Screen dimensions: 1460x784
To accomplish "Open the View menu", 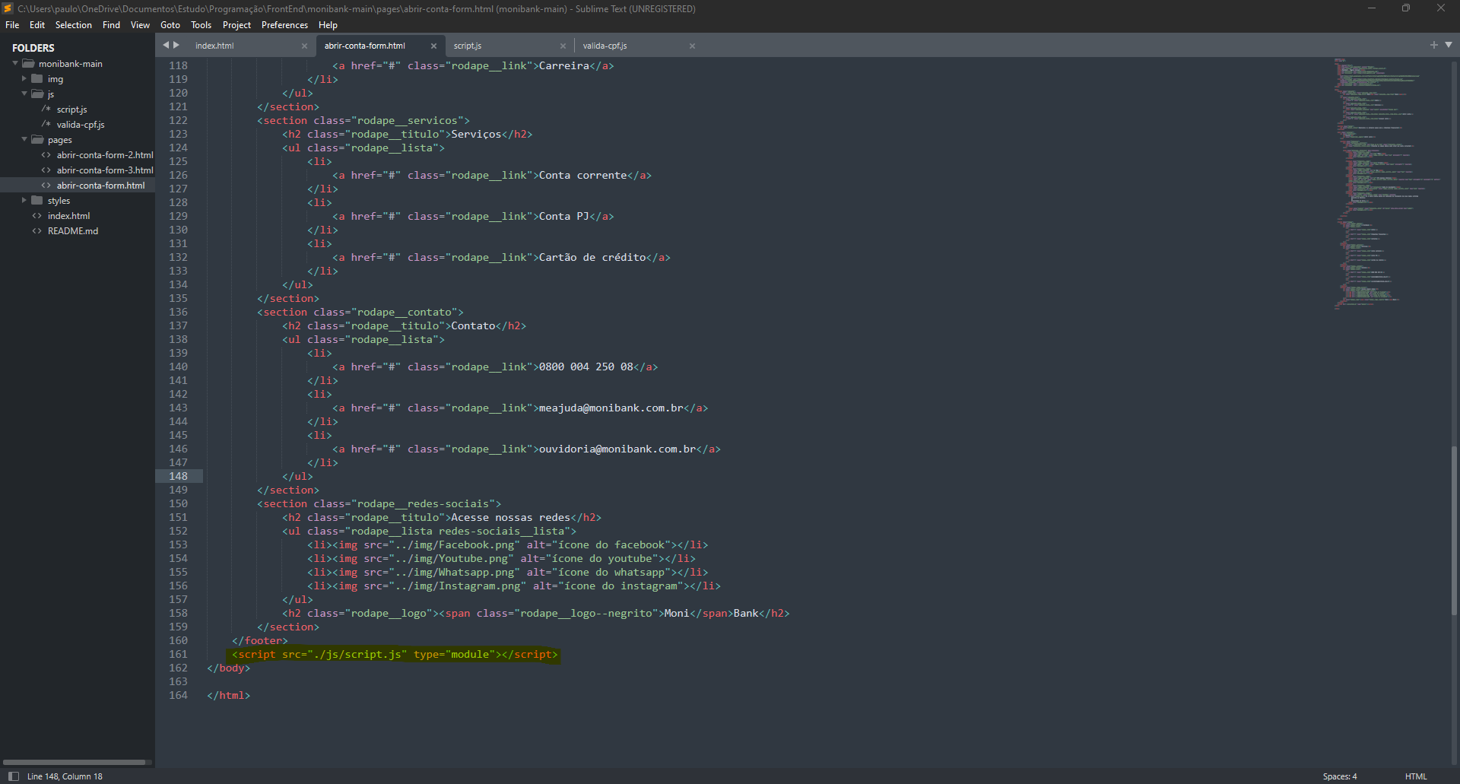I will tap(141, 25).
